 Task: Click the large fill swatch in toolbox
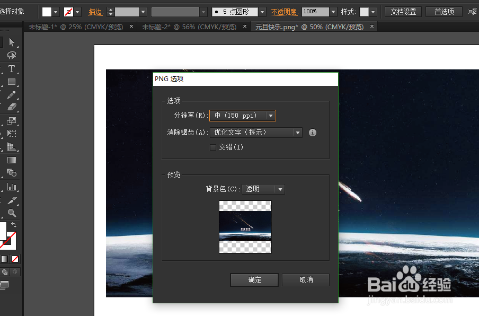(3, 231)
